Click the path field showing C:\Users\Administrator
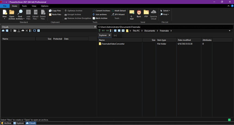 pyautogui.click(x=165, y=27)
